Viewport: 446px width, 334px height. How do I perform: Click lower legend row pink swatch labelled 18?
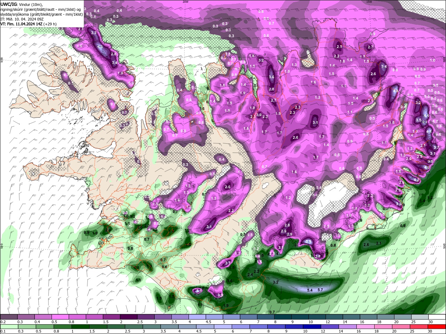[384, 327]
